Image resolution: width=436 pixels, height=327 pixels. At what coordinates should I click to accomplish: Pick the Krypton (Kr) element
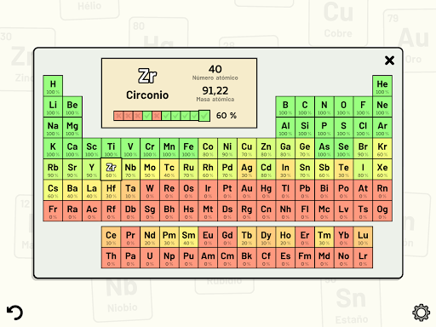tap(382, 148)
